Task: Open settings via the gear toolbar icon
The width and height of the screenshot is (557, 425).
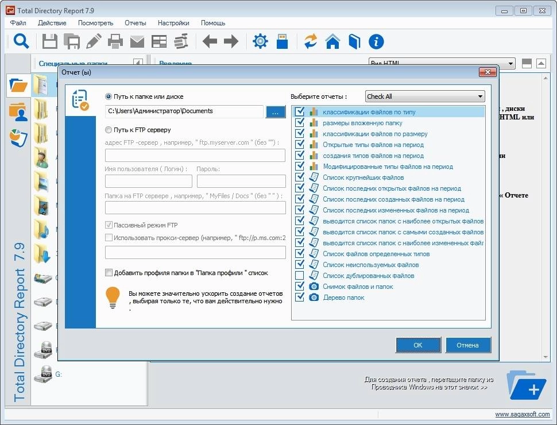Action: coord(260,41)
